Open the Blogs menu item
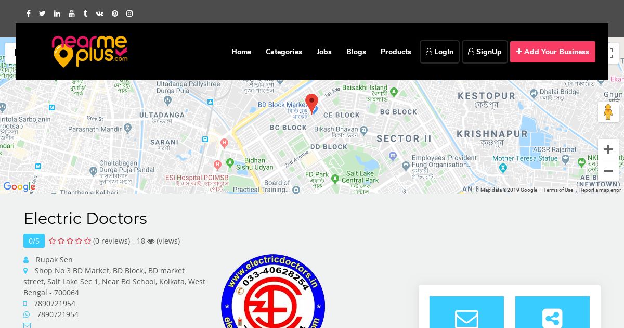Viewport: 624px width, 328px height. pos(356,52)
